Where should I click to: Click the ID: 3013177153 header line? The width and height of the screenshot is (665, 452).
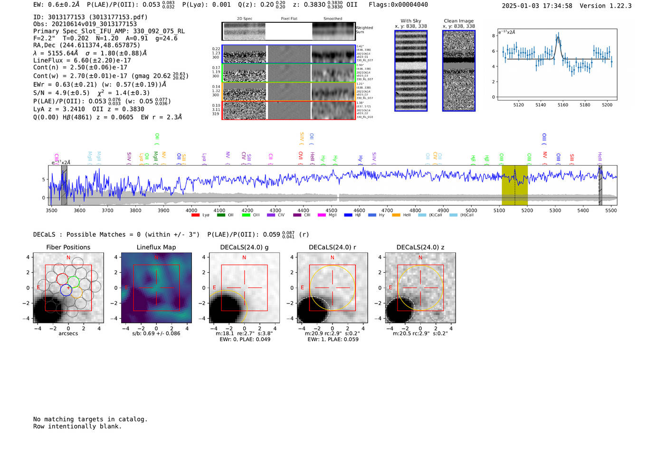pos(90,17)
